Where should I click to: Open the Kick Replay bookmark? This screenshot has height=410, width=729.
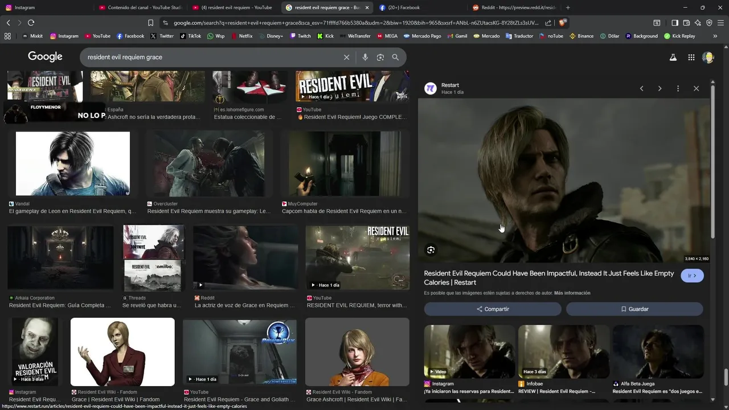tap(679, 36)
